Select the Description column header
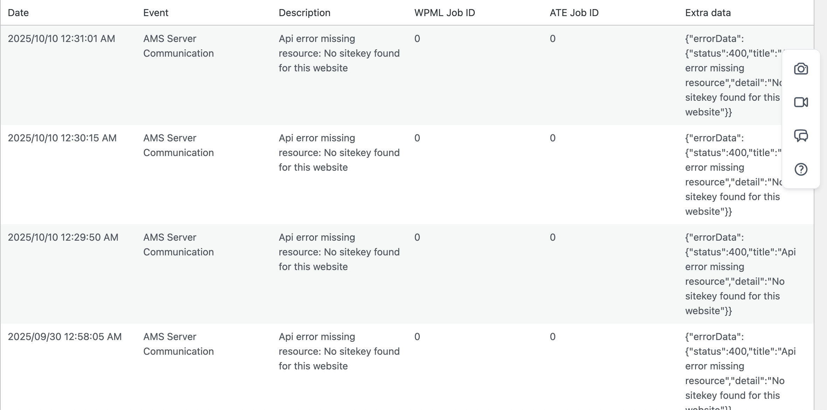 point(304,13)
